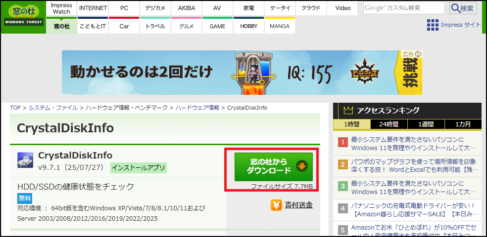The height and width of the screenshot is (237, 487).
Task: Click the rank 5 number badge
Action: pyautogui.click(x=343, y=230)
